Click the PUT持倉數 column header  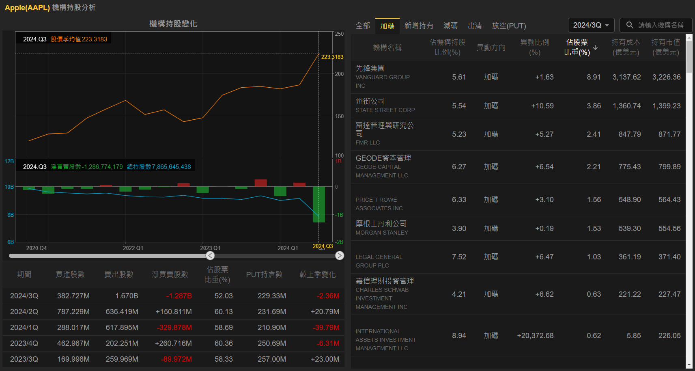pyautogui.click(x=264, y=274)
